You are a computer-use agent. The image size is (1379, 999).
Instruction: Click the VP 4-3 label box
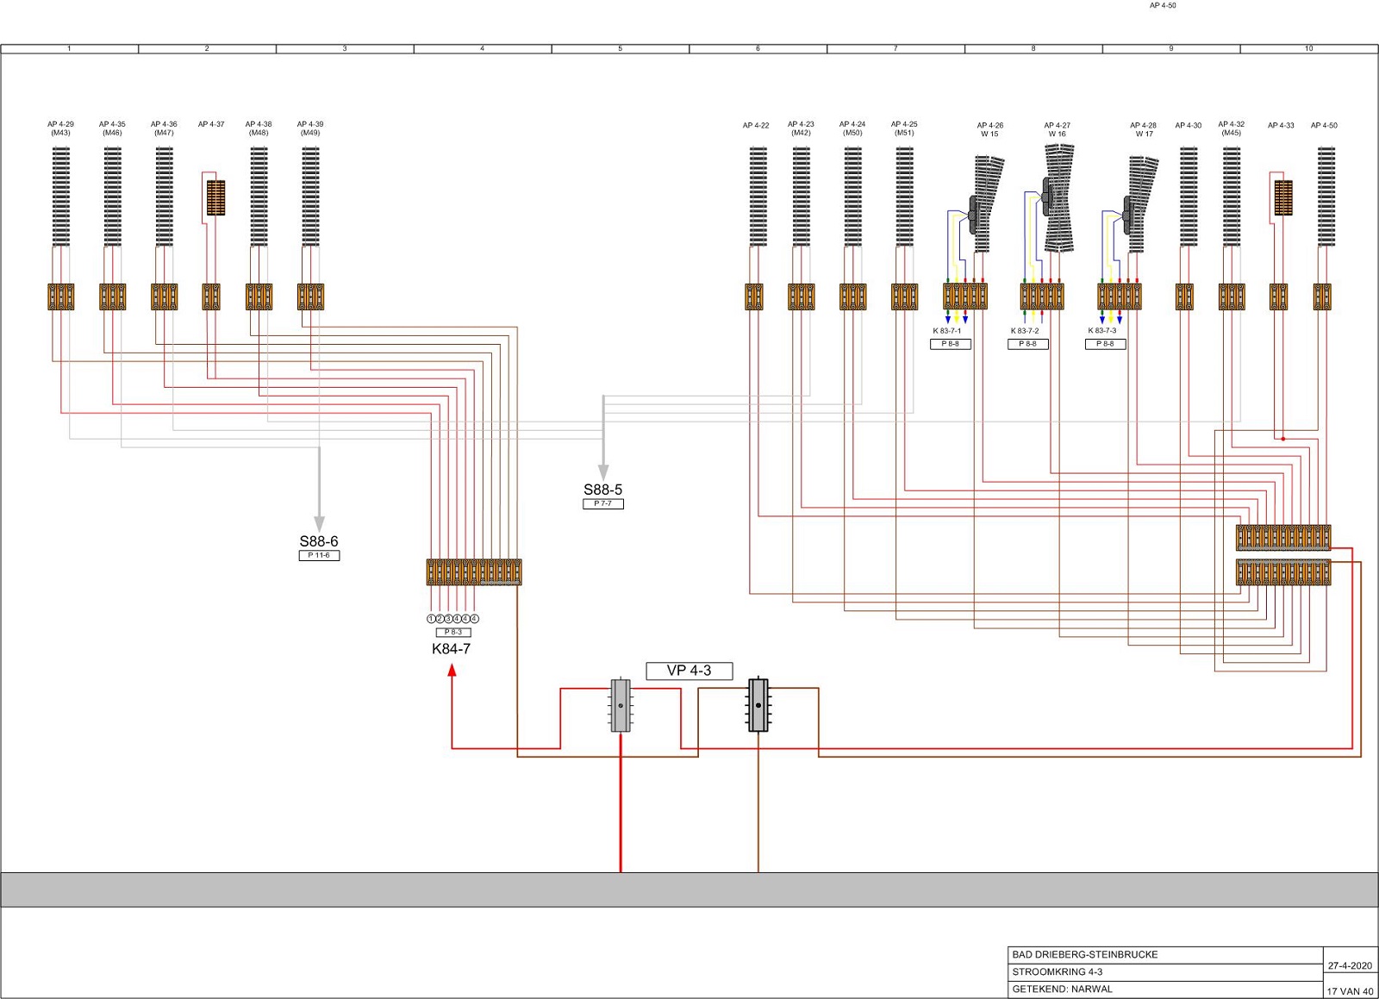click(689, 671)
